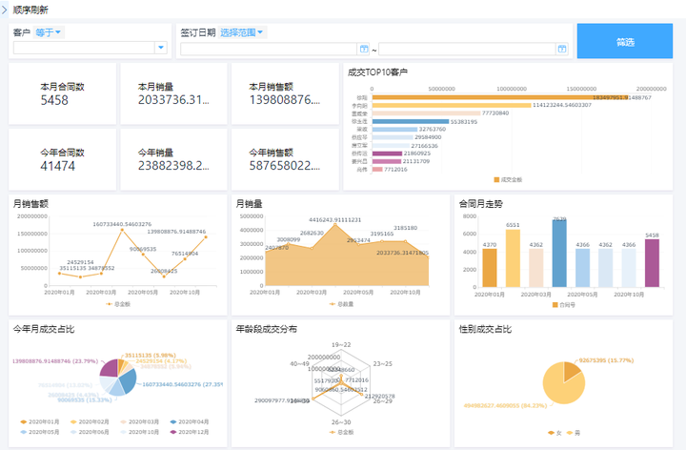Screen dimensions: 686x450
Task: Select the 本月合同数 card
Action: point(63,93)
